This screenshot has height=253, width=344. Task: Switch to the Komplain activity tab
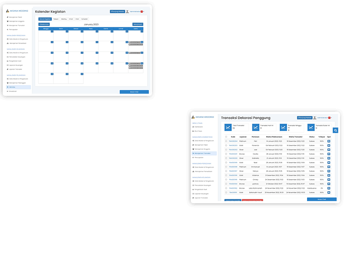[x=85, y=19]
